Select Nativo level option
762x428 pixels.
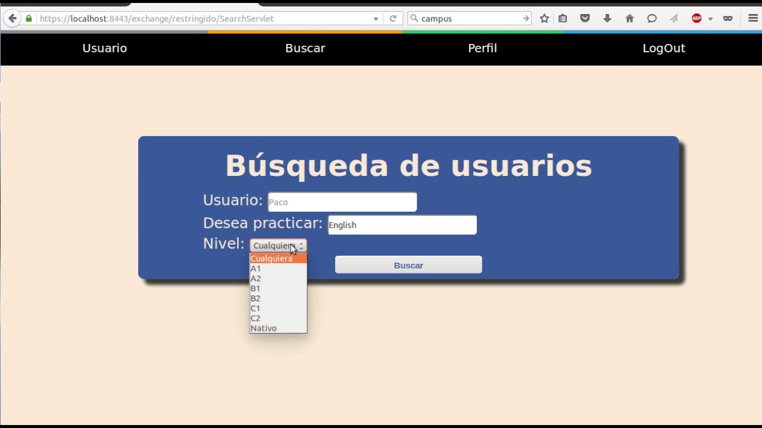click(x=278, y=328)
